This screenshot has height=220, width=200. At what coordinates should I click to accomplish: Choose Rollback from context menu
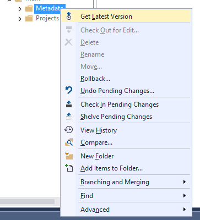pos(126,79)
